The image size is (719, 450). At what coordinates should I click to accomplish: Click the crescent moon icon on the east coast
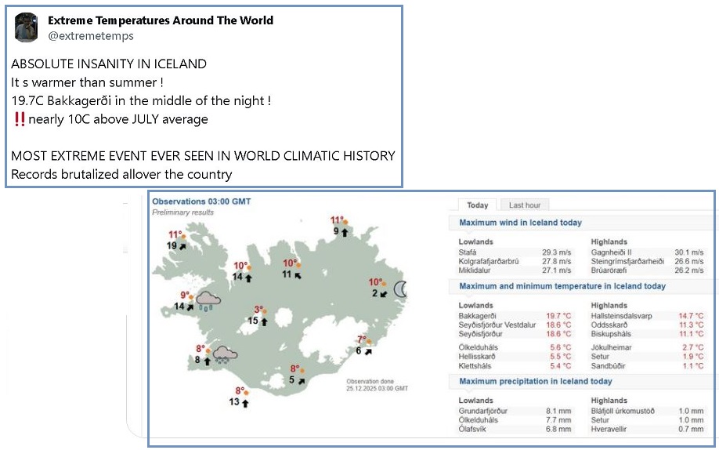402,289
